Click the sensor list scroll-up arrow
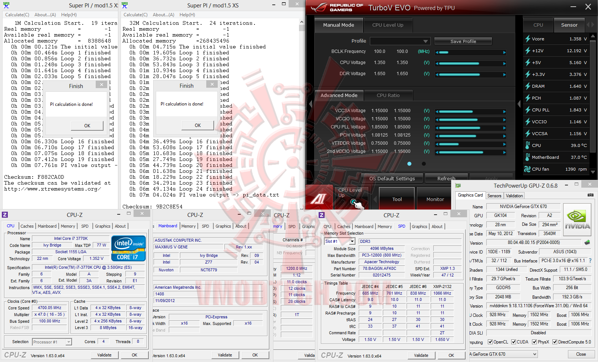598x362 pixels. click(592, 36)
